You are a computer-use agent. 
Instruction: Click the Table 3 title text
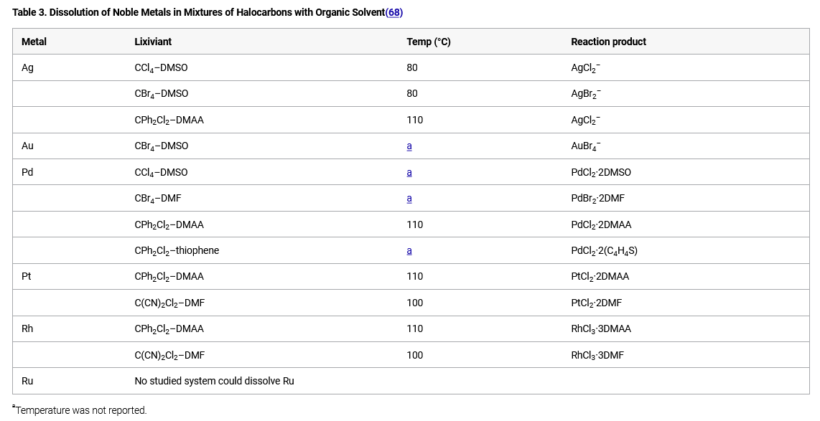pos(198,12)
